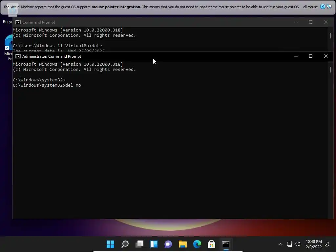
Task: Close the Administrator Command Prompt window
Action: (x=326, y=56)
